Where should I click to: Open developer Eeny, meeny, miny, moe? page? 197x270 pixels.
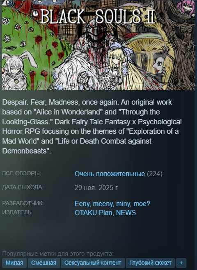click(x=112, y=204)
